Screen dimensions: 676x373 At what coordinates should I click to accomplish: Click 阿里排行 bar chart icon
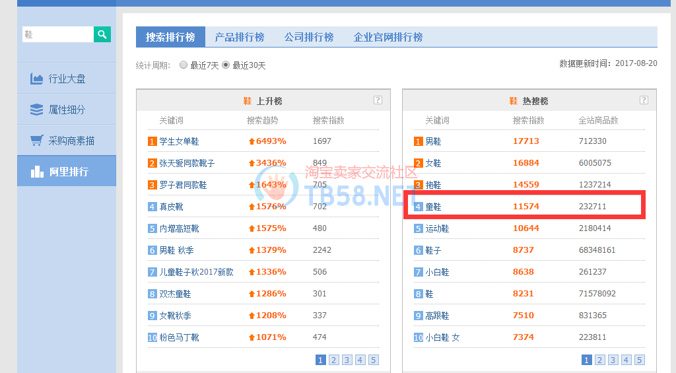(37, 172)
